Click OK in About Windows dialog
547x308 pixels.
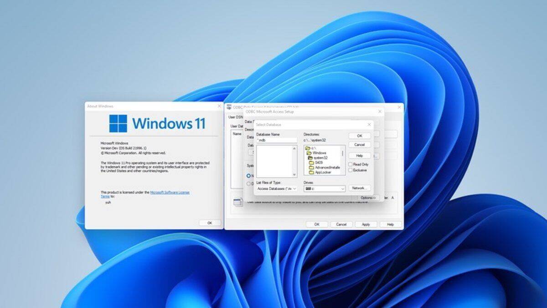pyautogui.click(x=210, y=223)
